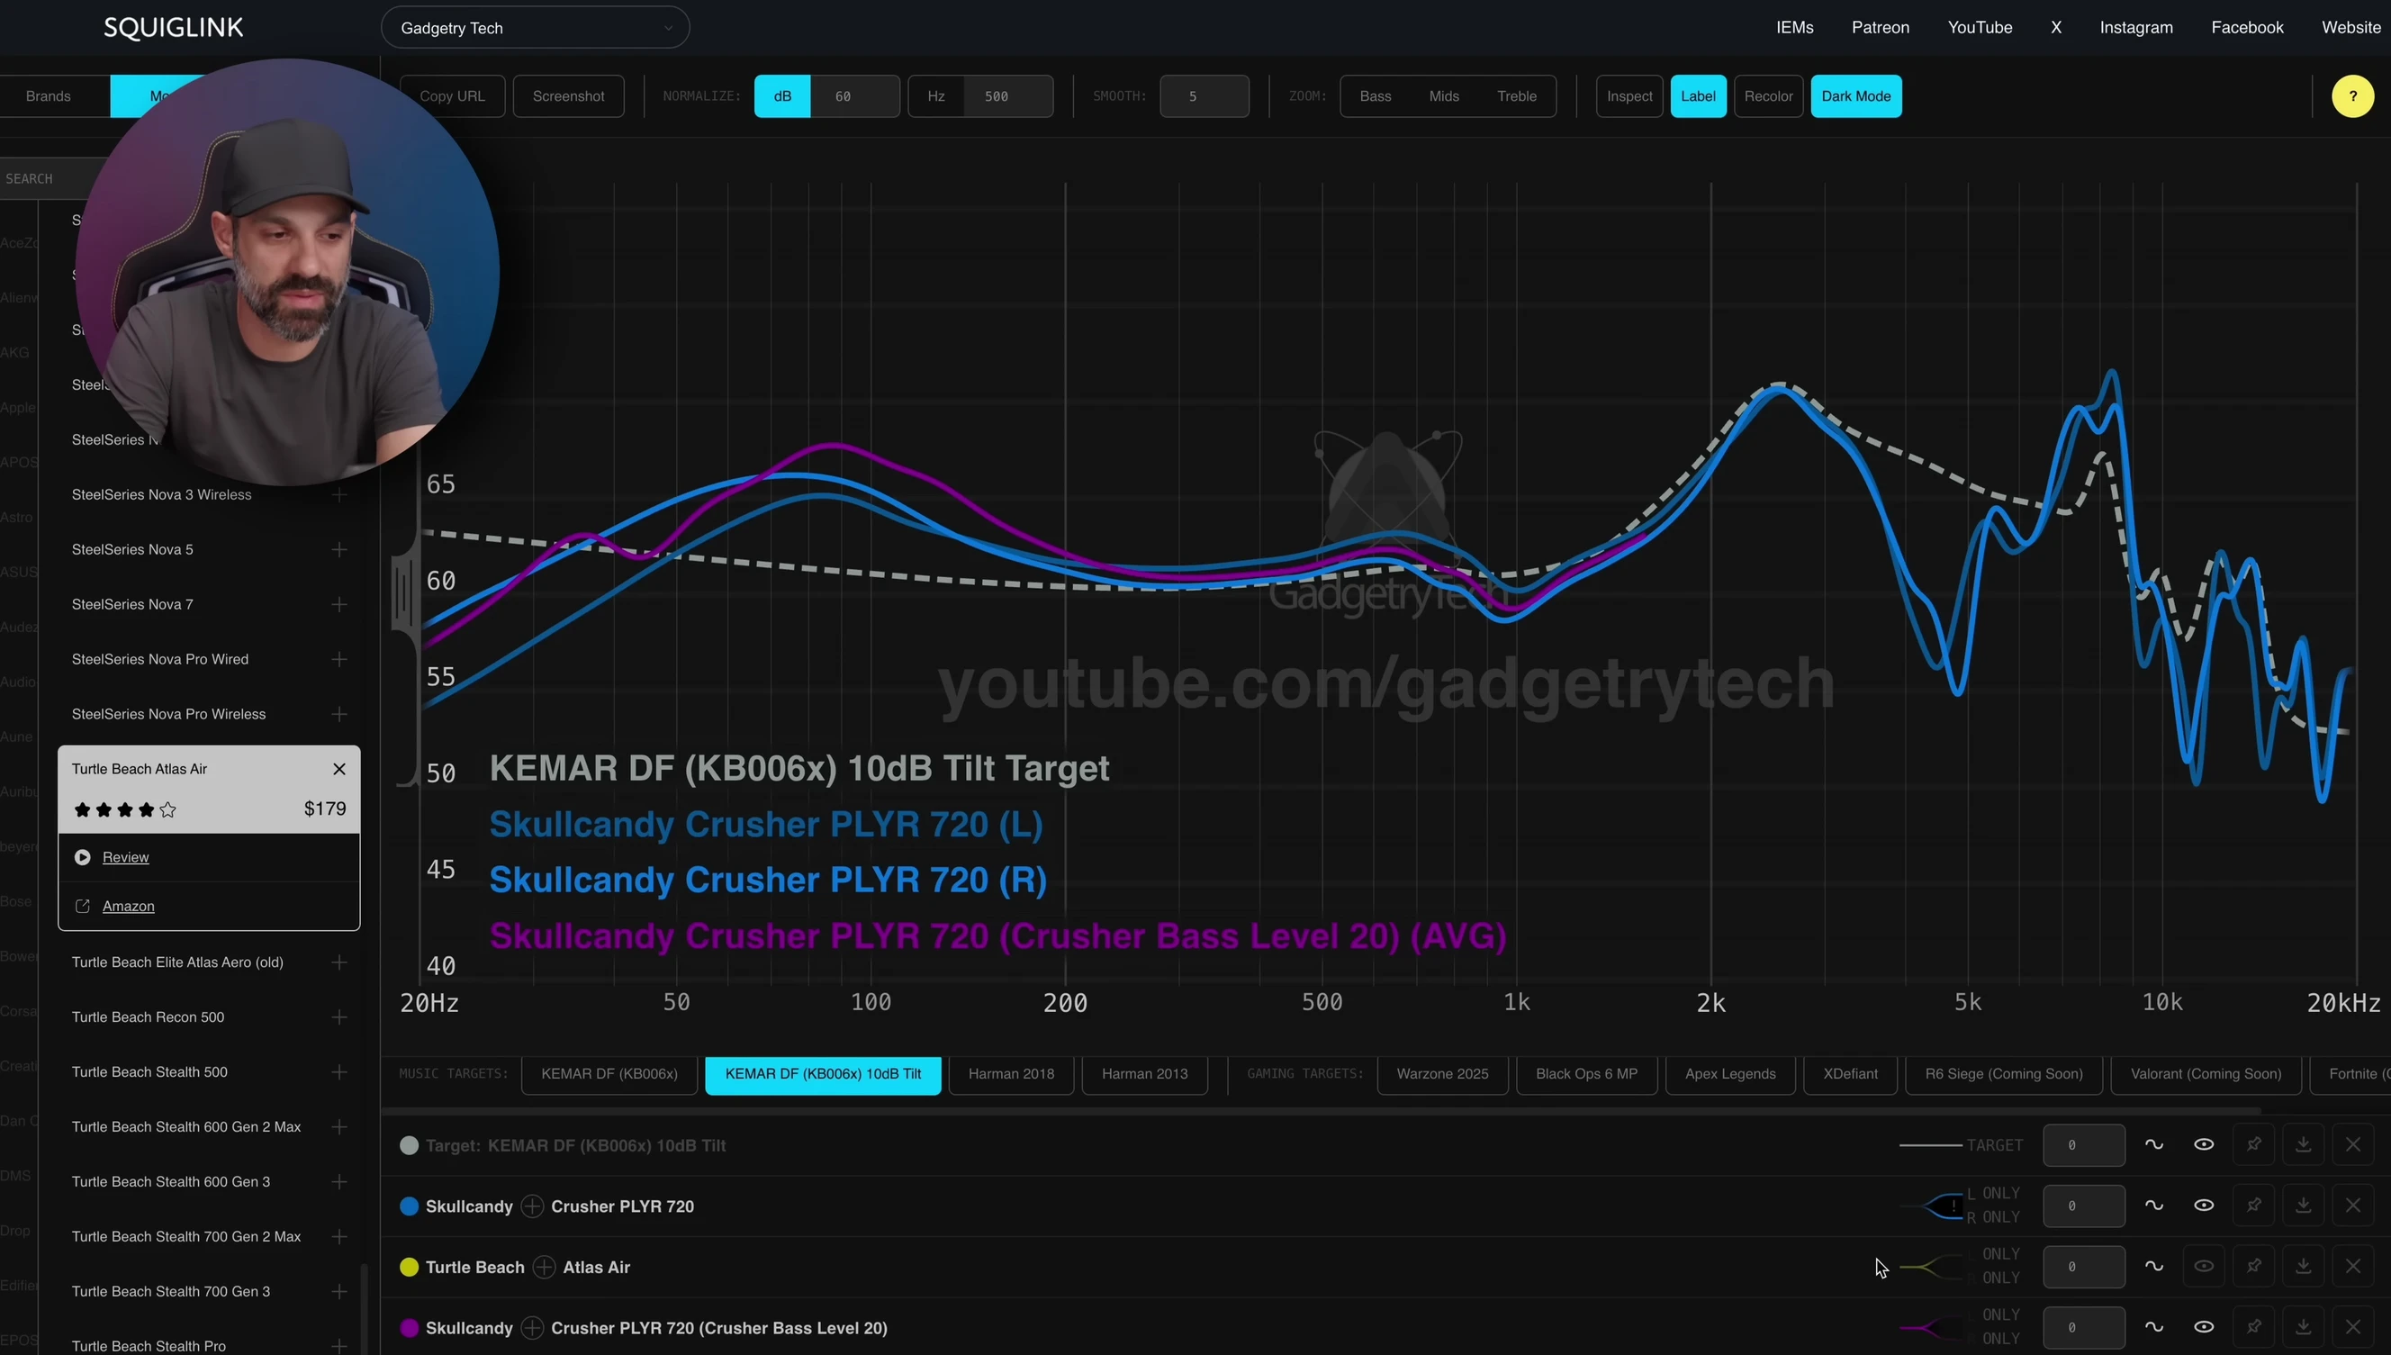Screen dimensions: 2391x1355
Task: Remove the Turtle Beach Atlas Air graph row
Action: (2353, 1267)
